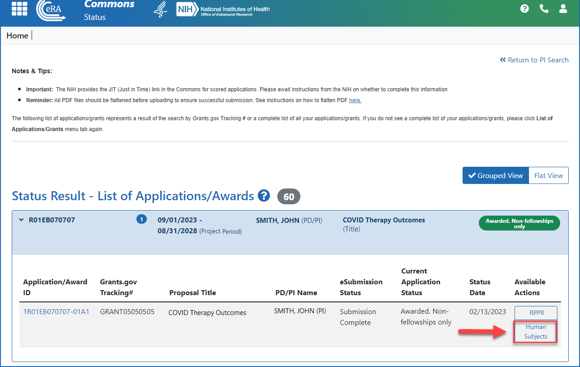Open application 1R01EB070707-01A1 link

click(56, 312)
